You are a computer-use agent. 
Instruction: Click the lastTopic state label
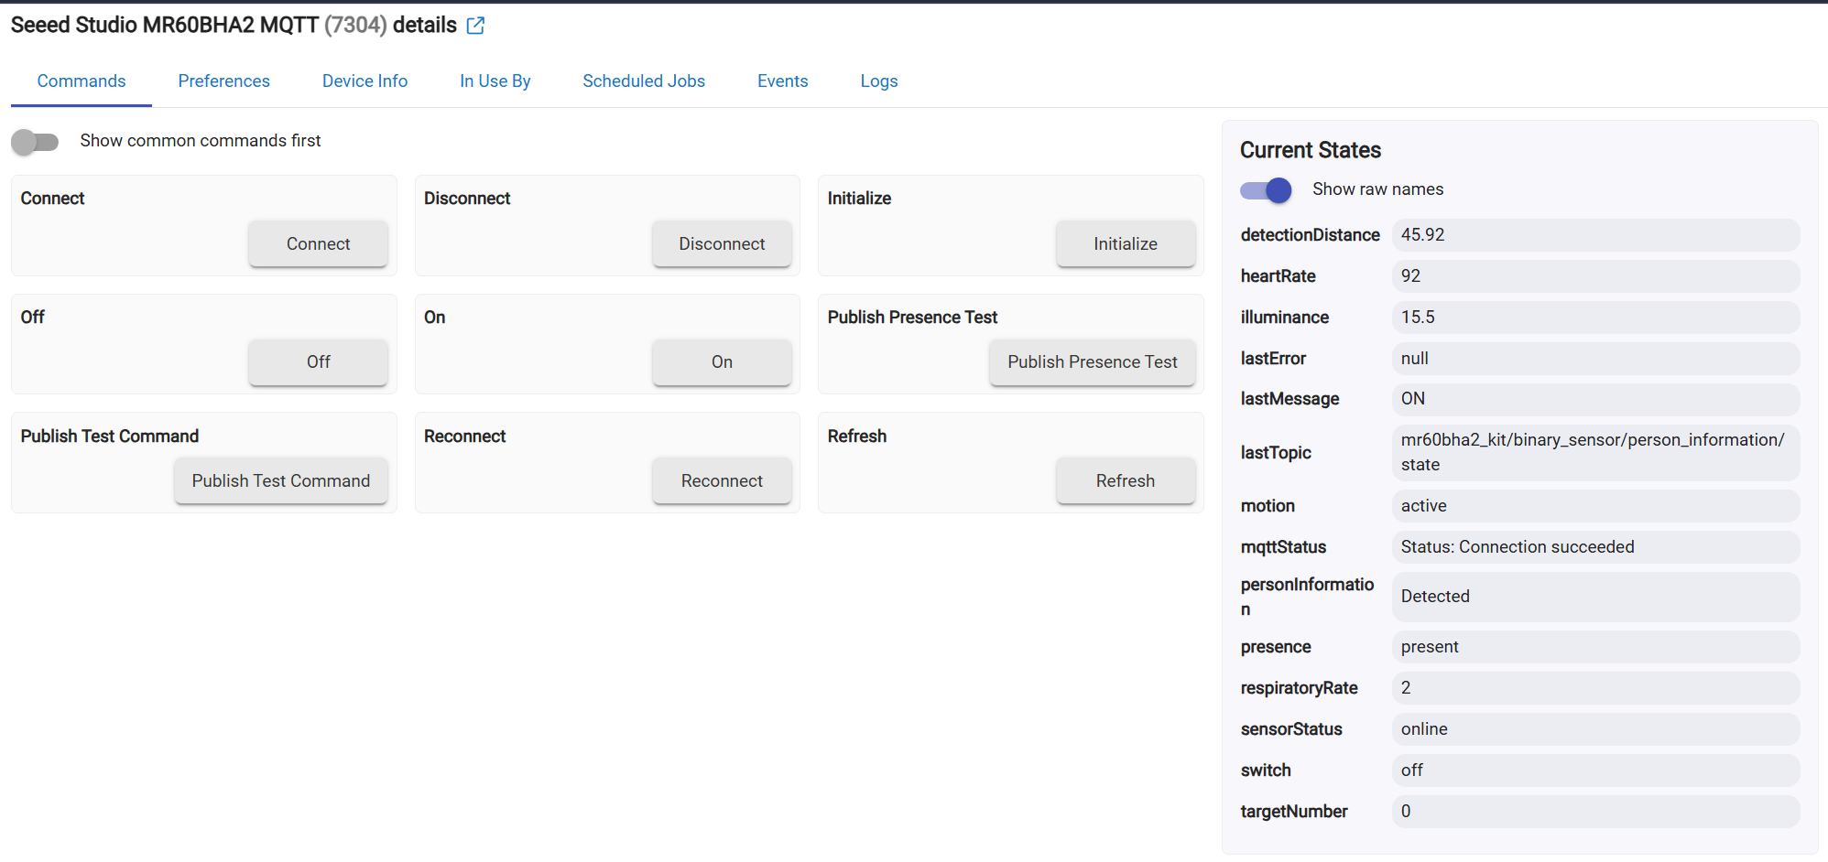(1276, 453)
